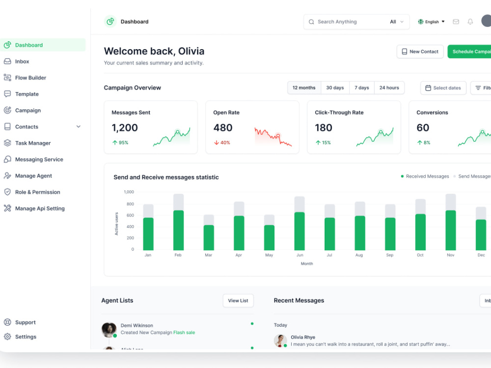Click the Messaging Service headset icon
The height and width of the screenshot is (368, 491).
pos(7,159)
